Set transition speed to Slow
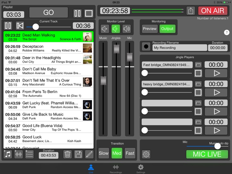The width and height of the screenshot is (232, 174). pyautogui.click(x=104, y=153)
